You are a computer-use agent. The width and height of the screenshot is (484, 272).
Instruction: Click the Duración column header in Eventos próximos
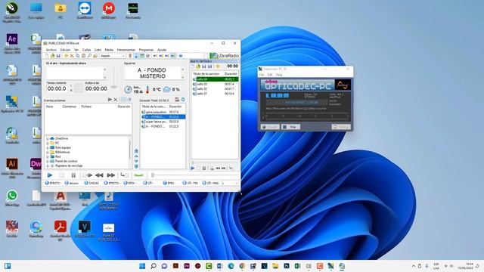[124, 107]
